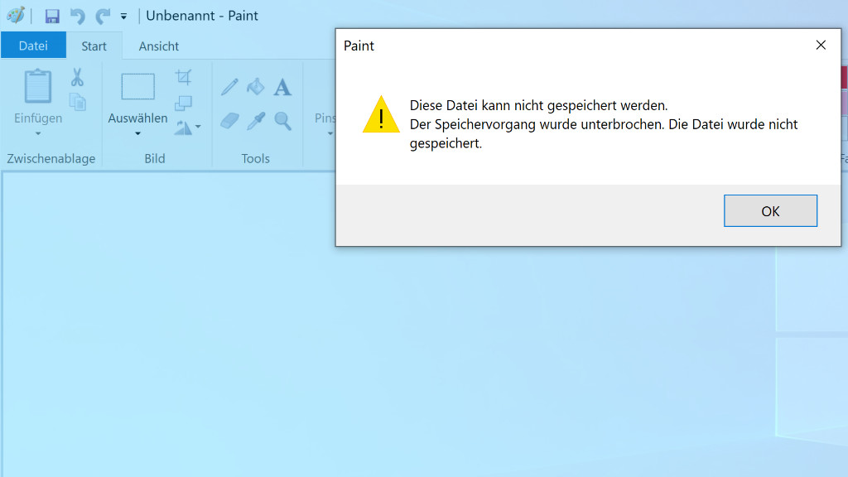Viewport: 848px width, 477px height.
Task: Click the Einfügen clipboard icon
Action: click(x=38, y=86)
